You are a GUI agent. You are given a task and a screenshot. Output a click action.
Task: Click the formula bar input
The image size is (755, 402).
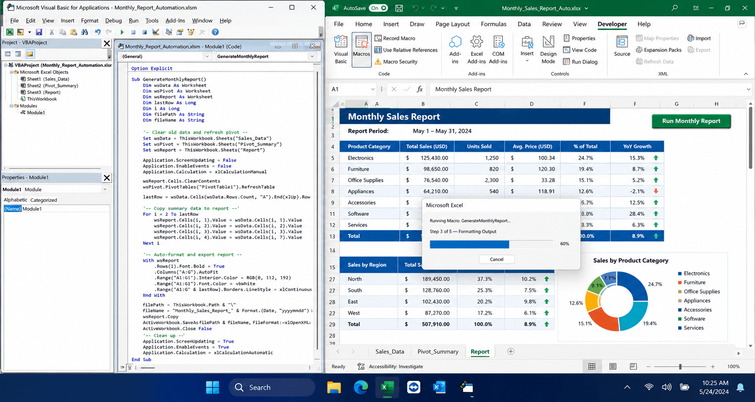(x=587, y=90)
